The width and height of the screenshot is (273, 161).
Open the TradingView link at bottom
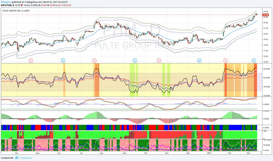pos(26,158)
